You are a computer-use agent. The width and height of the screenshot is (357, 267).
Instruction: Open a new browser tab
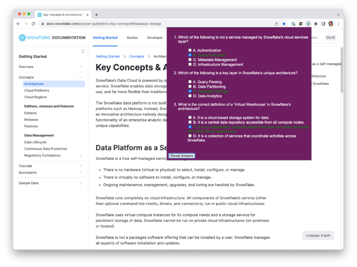click(97, 15)
